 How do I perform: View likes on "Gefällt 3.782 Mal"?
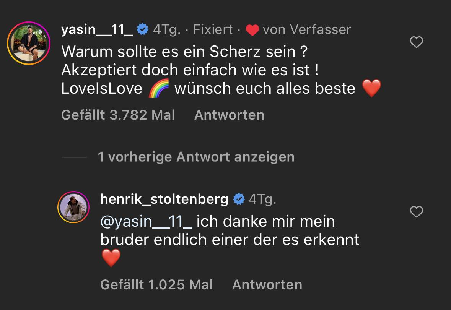coord(118,115)
